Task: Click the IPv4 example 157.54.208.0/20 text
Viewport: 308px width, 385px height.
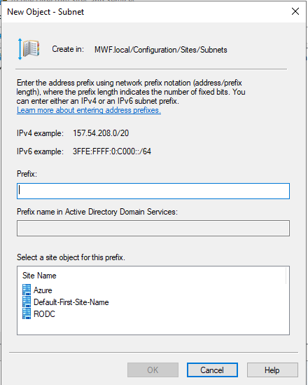Action: click(x=101, y=133)
